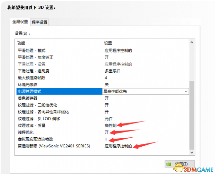Select the 虚拟现实预渲染帧数 row
Screen dimensions: 215x174
pyautogui.click(x=103, y=139)
